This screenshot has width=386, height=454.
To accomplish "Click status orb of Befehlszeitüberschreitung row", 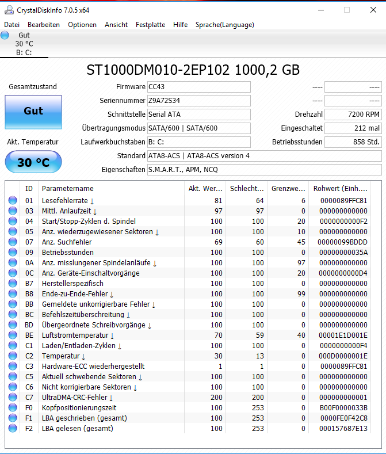I will 13,314.
